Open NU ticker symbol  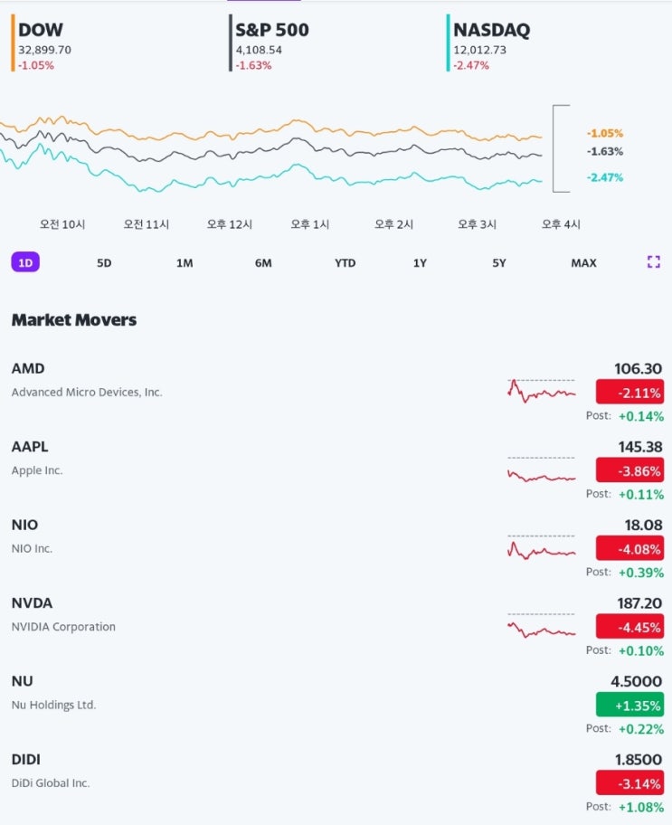pyautogui.click(x=22, y=681)
